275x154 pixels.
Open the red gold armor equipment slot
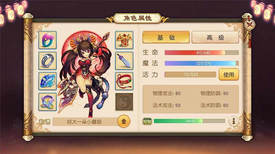(x=124, y=40)
